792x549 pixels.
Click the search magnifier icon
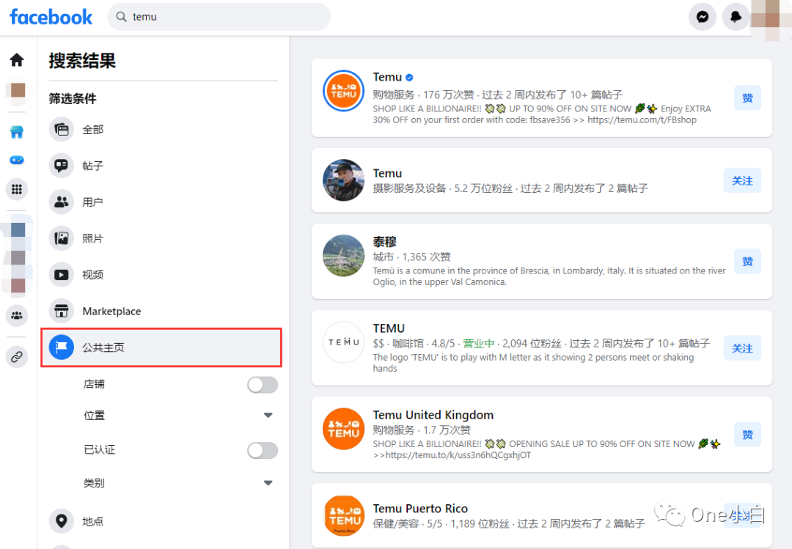(121, 17)
